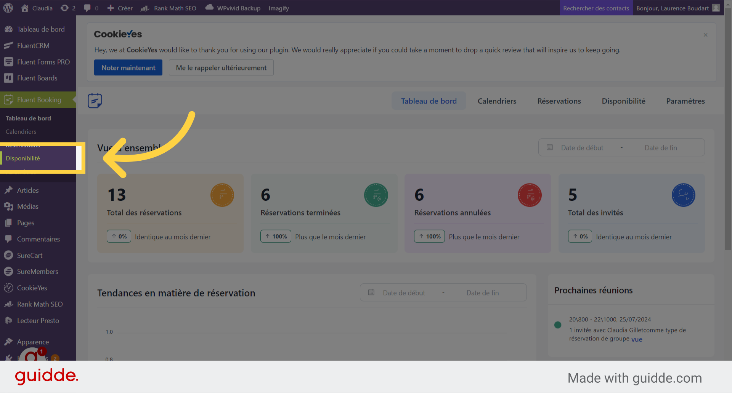Screen dimensions: 732x393
Task: Click the 100% badge under Réservations terminées
Action: pos(276,236)
